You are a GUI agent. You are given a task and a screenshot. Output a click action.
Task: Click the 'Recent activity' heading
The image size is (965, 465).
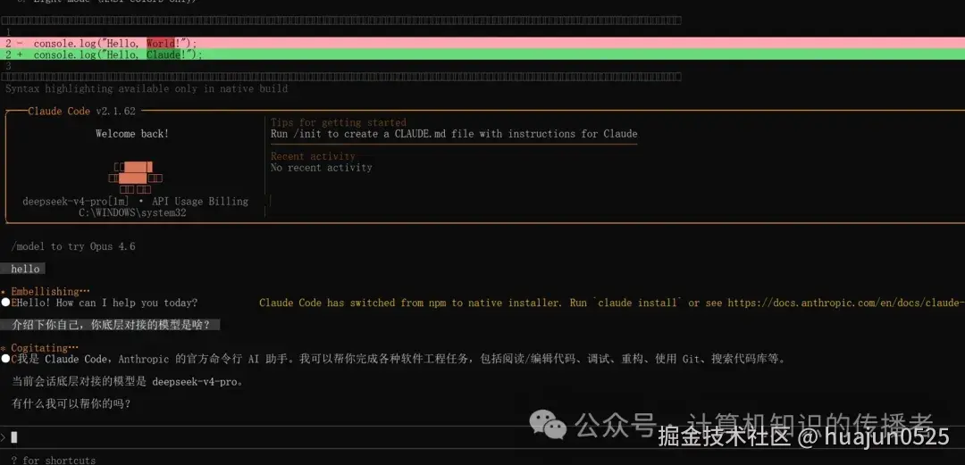point(313,156)
